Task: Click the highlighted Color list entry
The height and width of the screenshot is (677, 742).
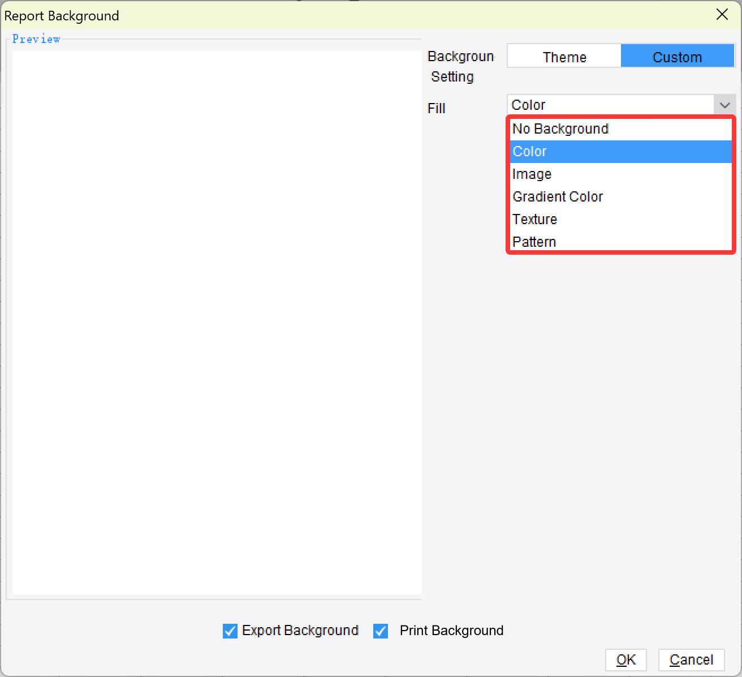Action: tap(620, 151)
